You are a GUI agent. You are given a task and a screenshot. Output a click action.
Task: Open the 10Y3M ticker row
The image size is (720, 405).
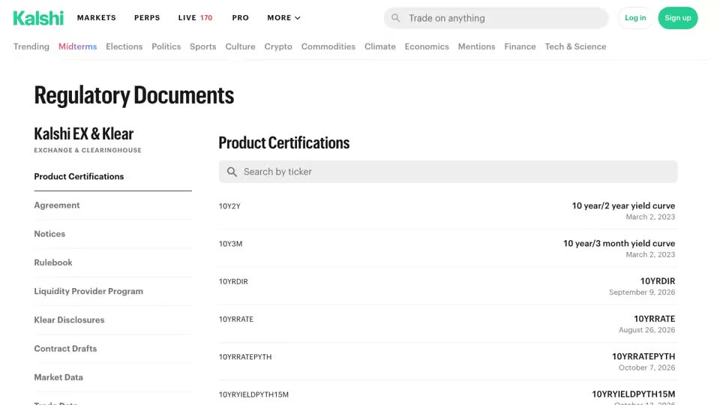point(448,248)
